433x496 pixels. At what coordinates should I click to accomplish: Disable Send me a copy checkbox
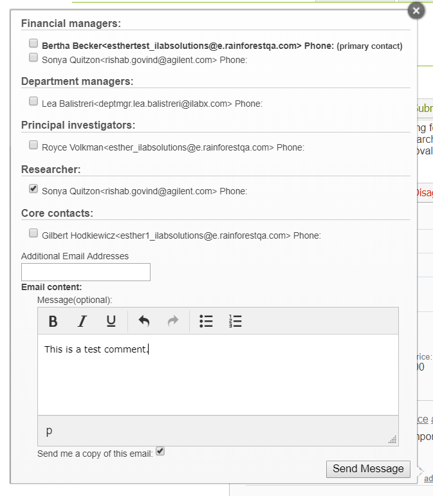click(x=161, y=452)
